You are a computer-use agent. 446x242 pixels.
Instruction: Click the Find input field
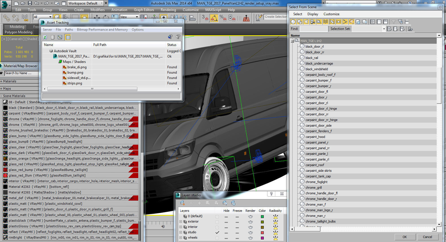click(313, 29)
